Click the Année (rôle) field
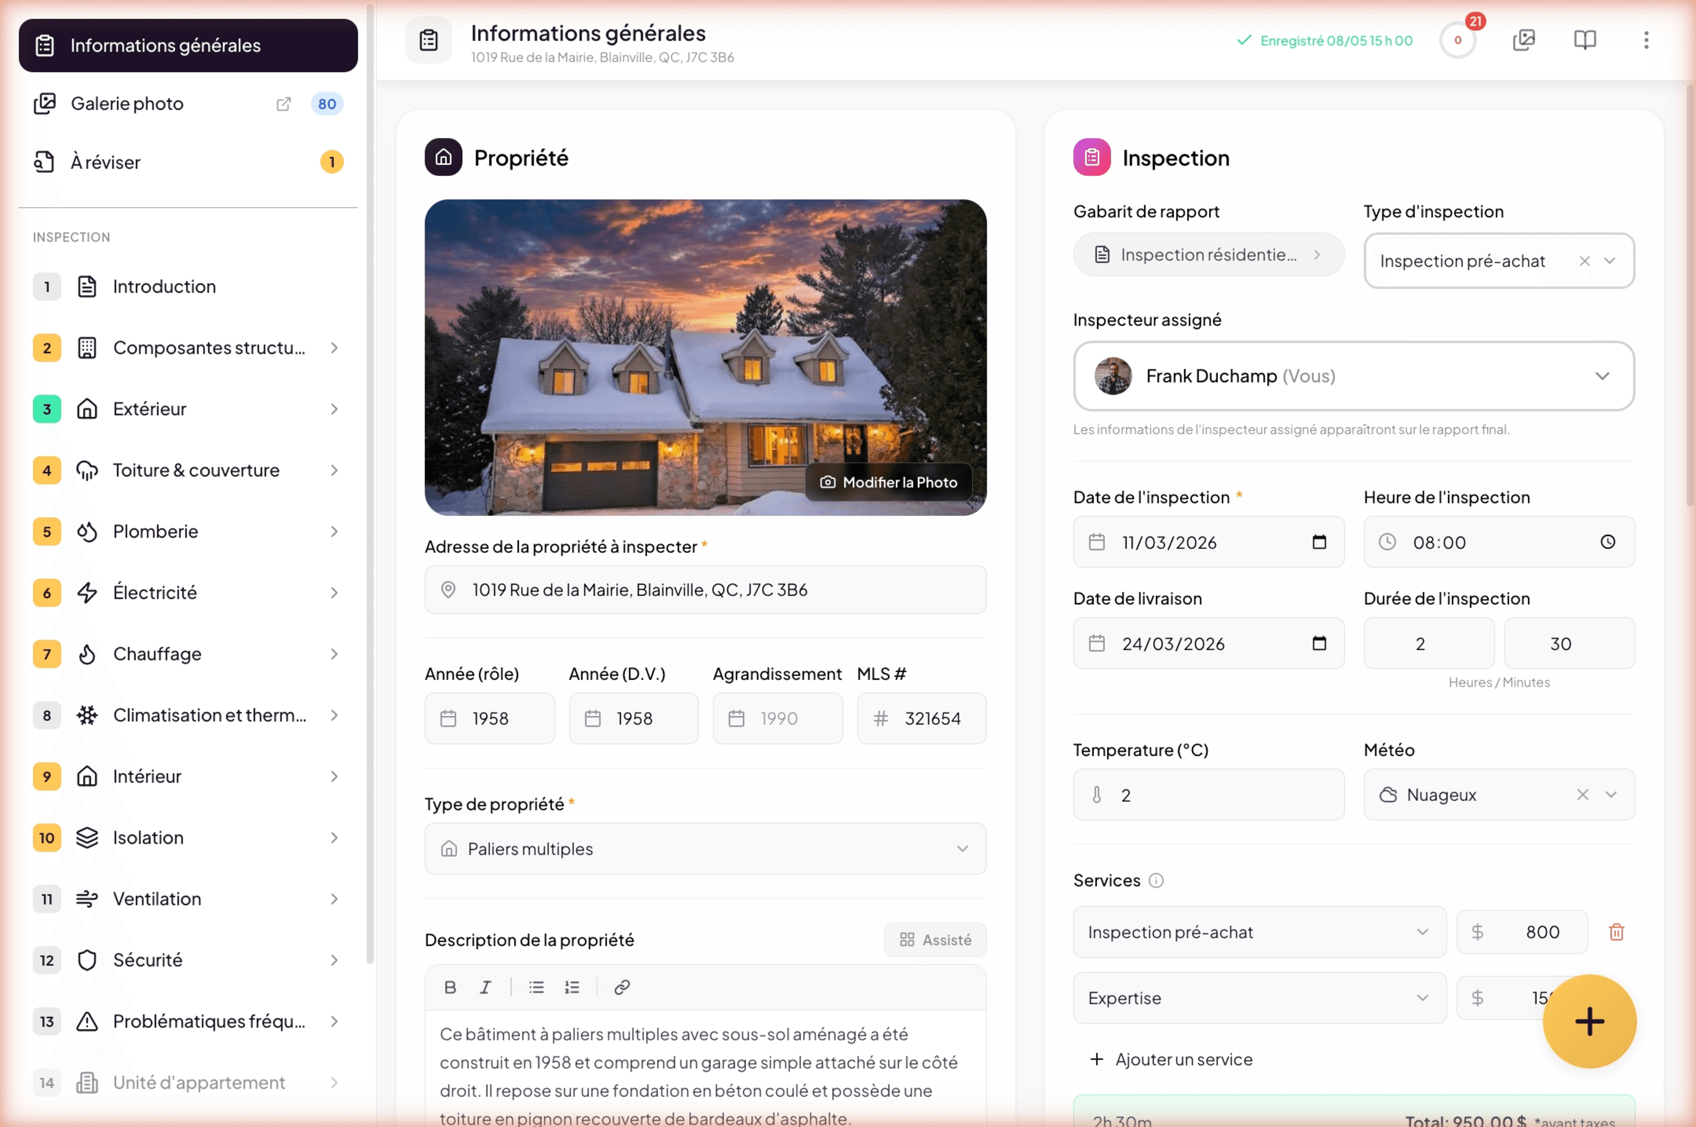This screenshot has height=1127, width=1696. tap(489, 719)
